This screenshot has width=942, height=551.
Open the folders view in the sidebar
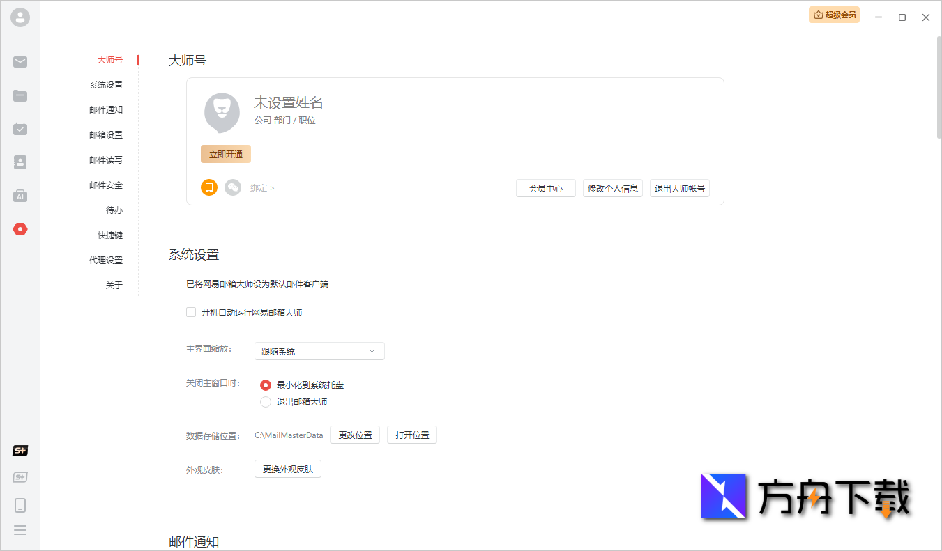click(x=20, y=95)
